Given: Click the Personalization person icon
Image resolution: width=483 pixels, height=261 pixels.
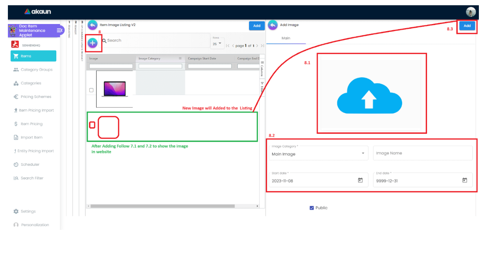Looking at the screenshot, I should [16, 225].
